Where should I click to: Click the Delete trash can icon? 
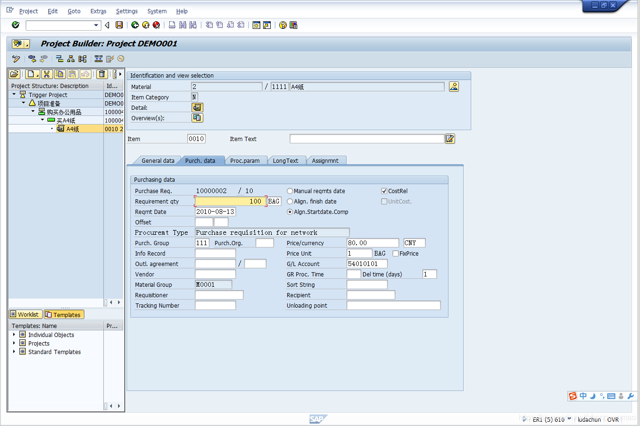pyautogui.click(x=102, y=74)
